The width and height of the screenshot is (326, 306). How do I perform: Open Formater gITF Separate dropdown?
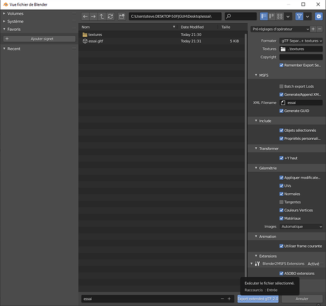pos(301,40)
